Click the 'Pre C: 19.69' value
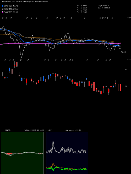Viewport: 131px width, 174px height. click(x=82, y=12)
